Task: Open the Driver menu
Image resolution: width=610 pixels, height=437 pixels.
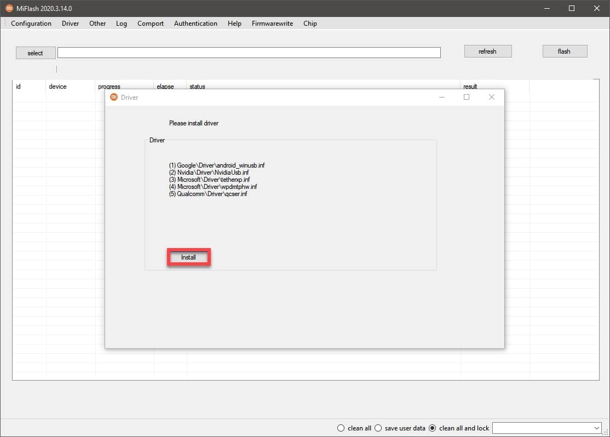Action: tap(71, 24)
